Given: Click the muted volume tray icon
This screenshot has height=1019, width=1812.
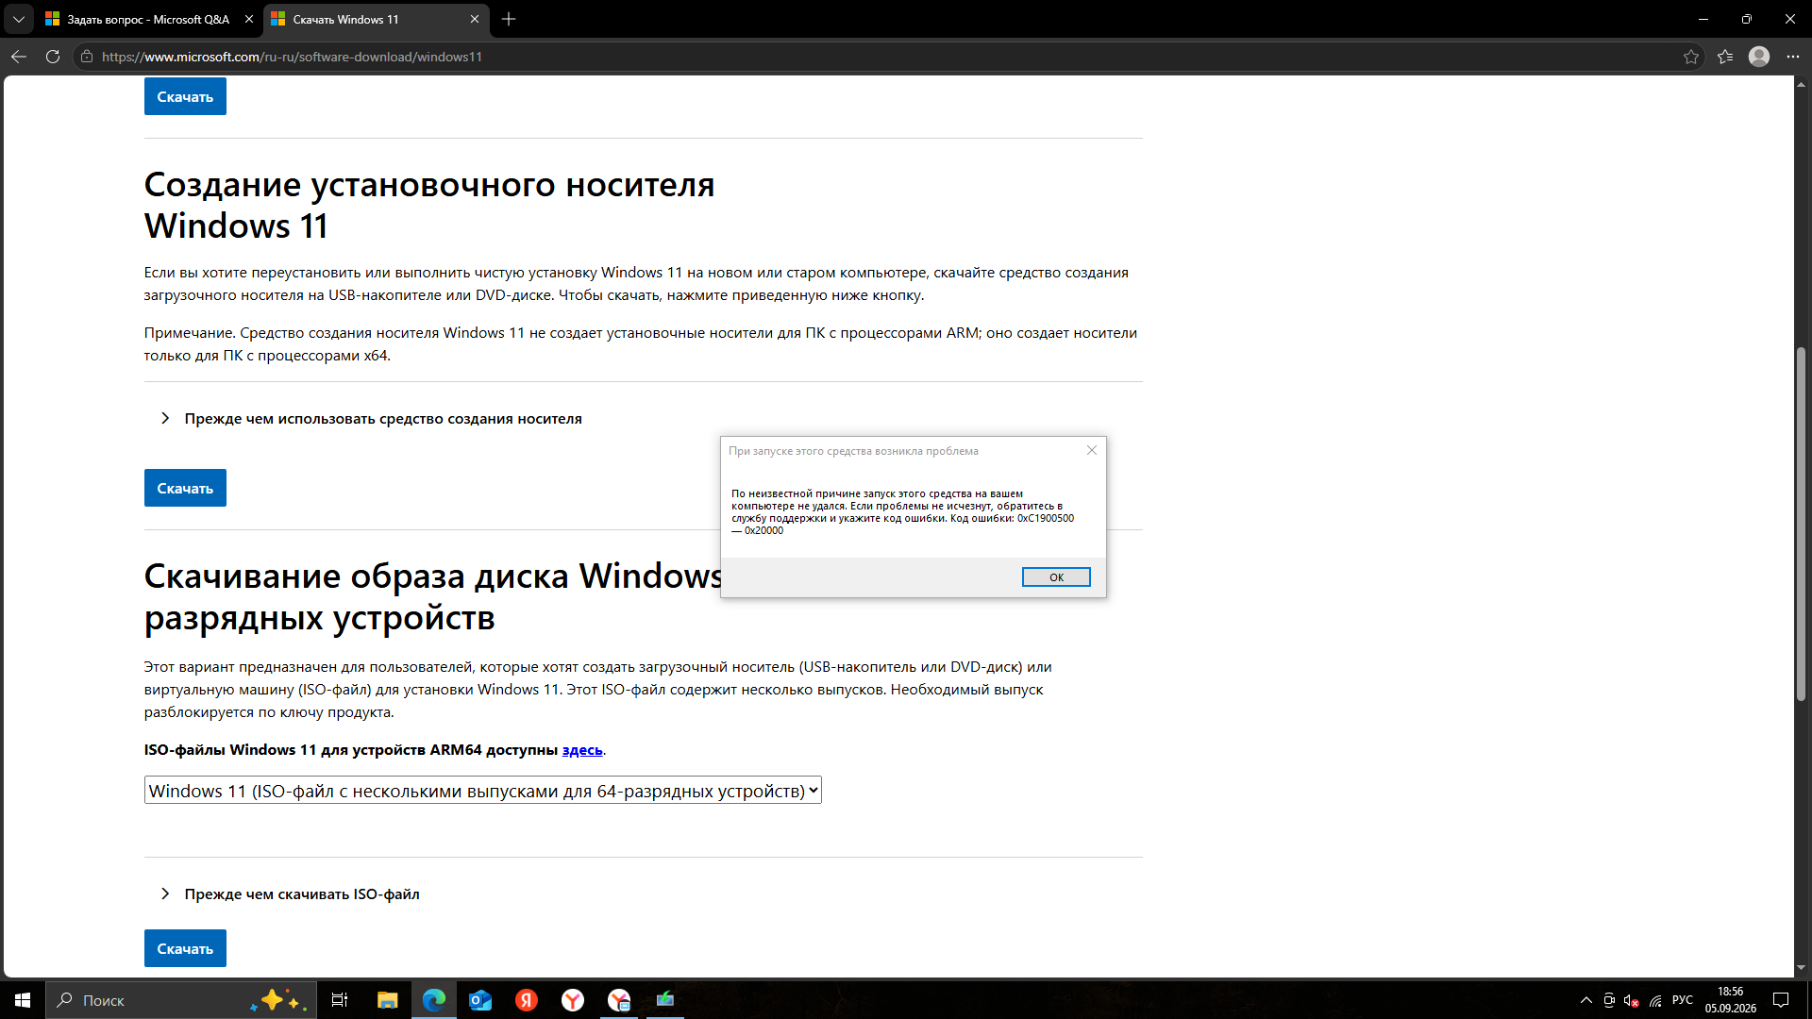Looking at the screenshot, I should (1632, 1000).
